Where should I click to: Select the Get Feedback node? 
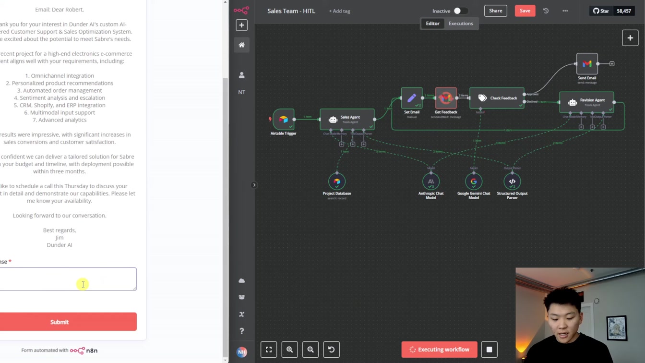[446, 98]
